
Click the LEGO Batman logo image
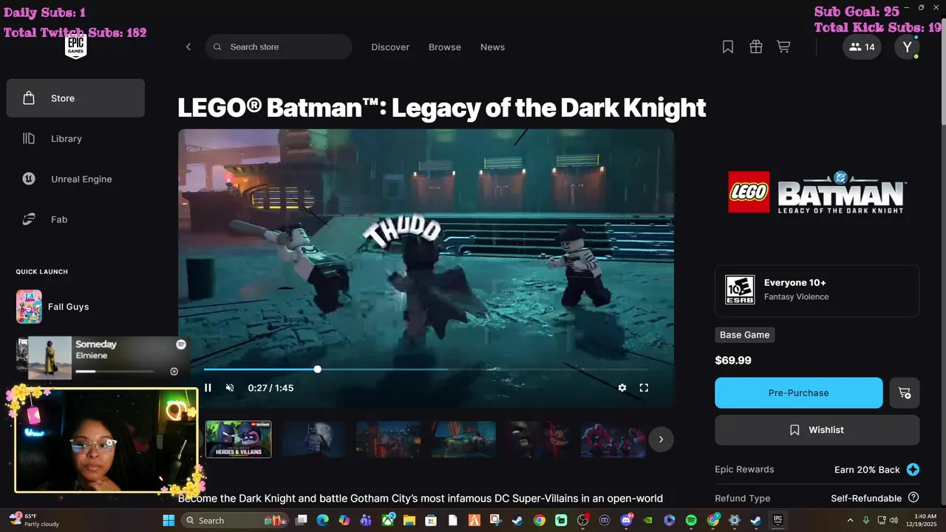tap(817, 192)
